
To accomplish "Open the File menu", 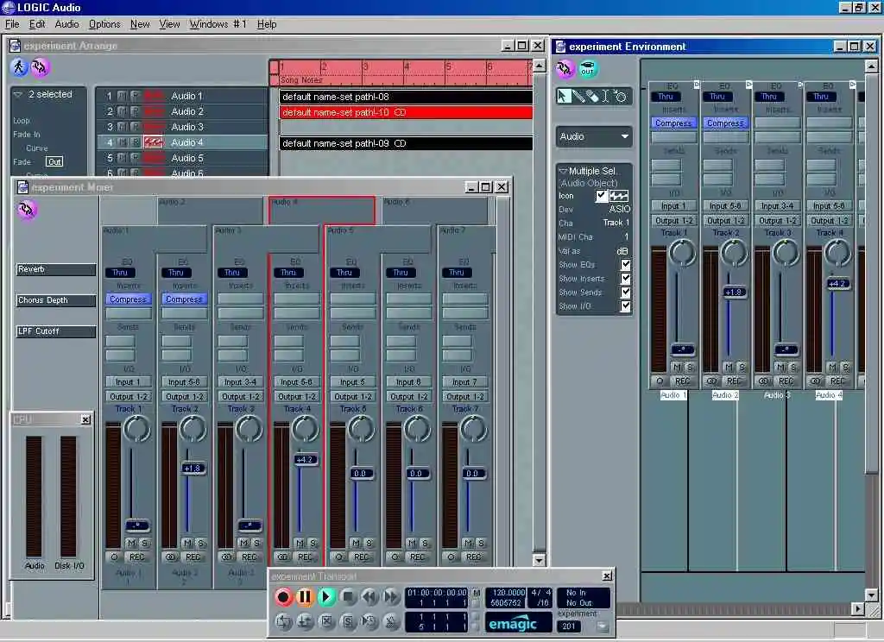I will coord(12,24).
